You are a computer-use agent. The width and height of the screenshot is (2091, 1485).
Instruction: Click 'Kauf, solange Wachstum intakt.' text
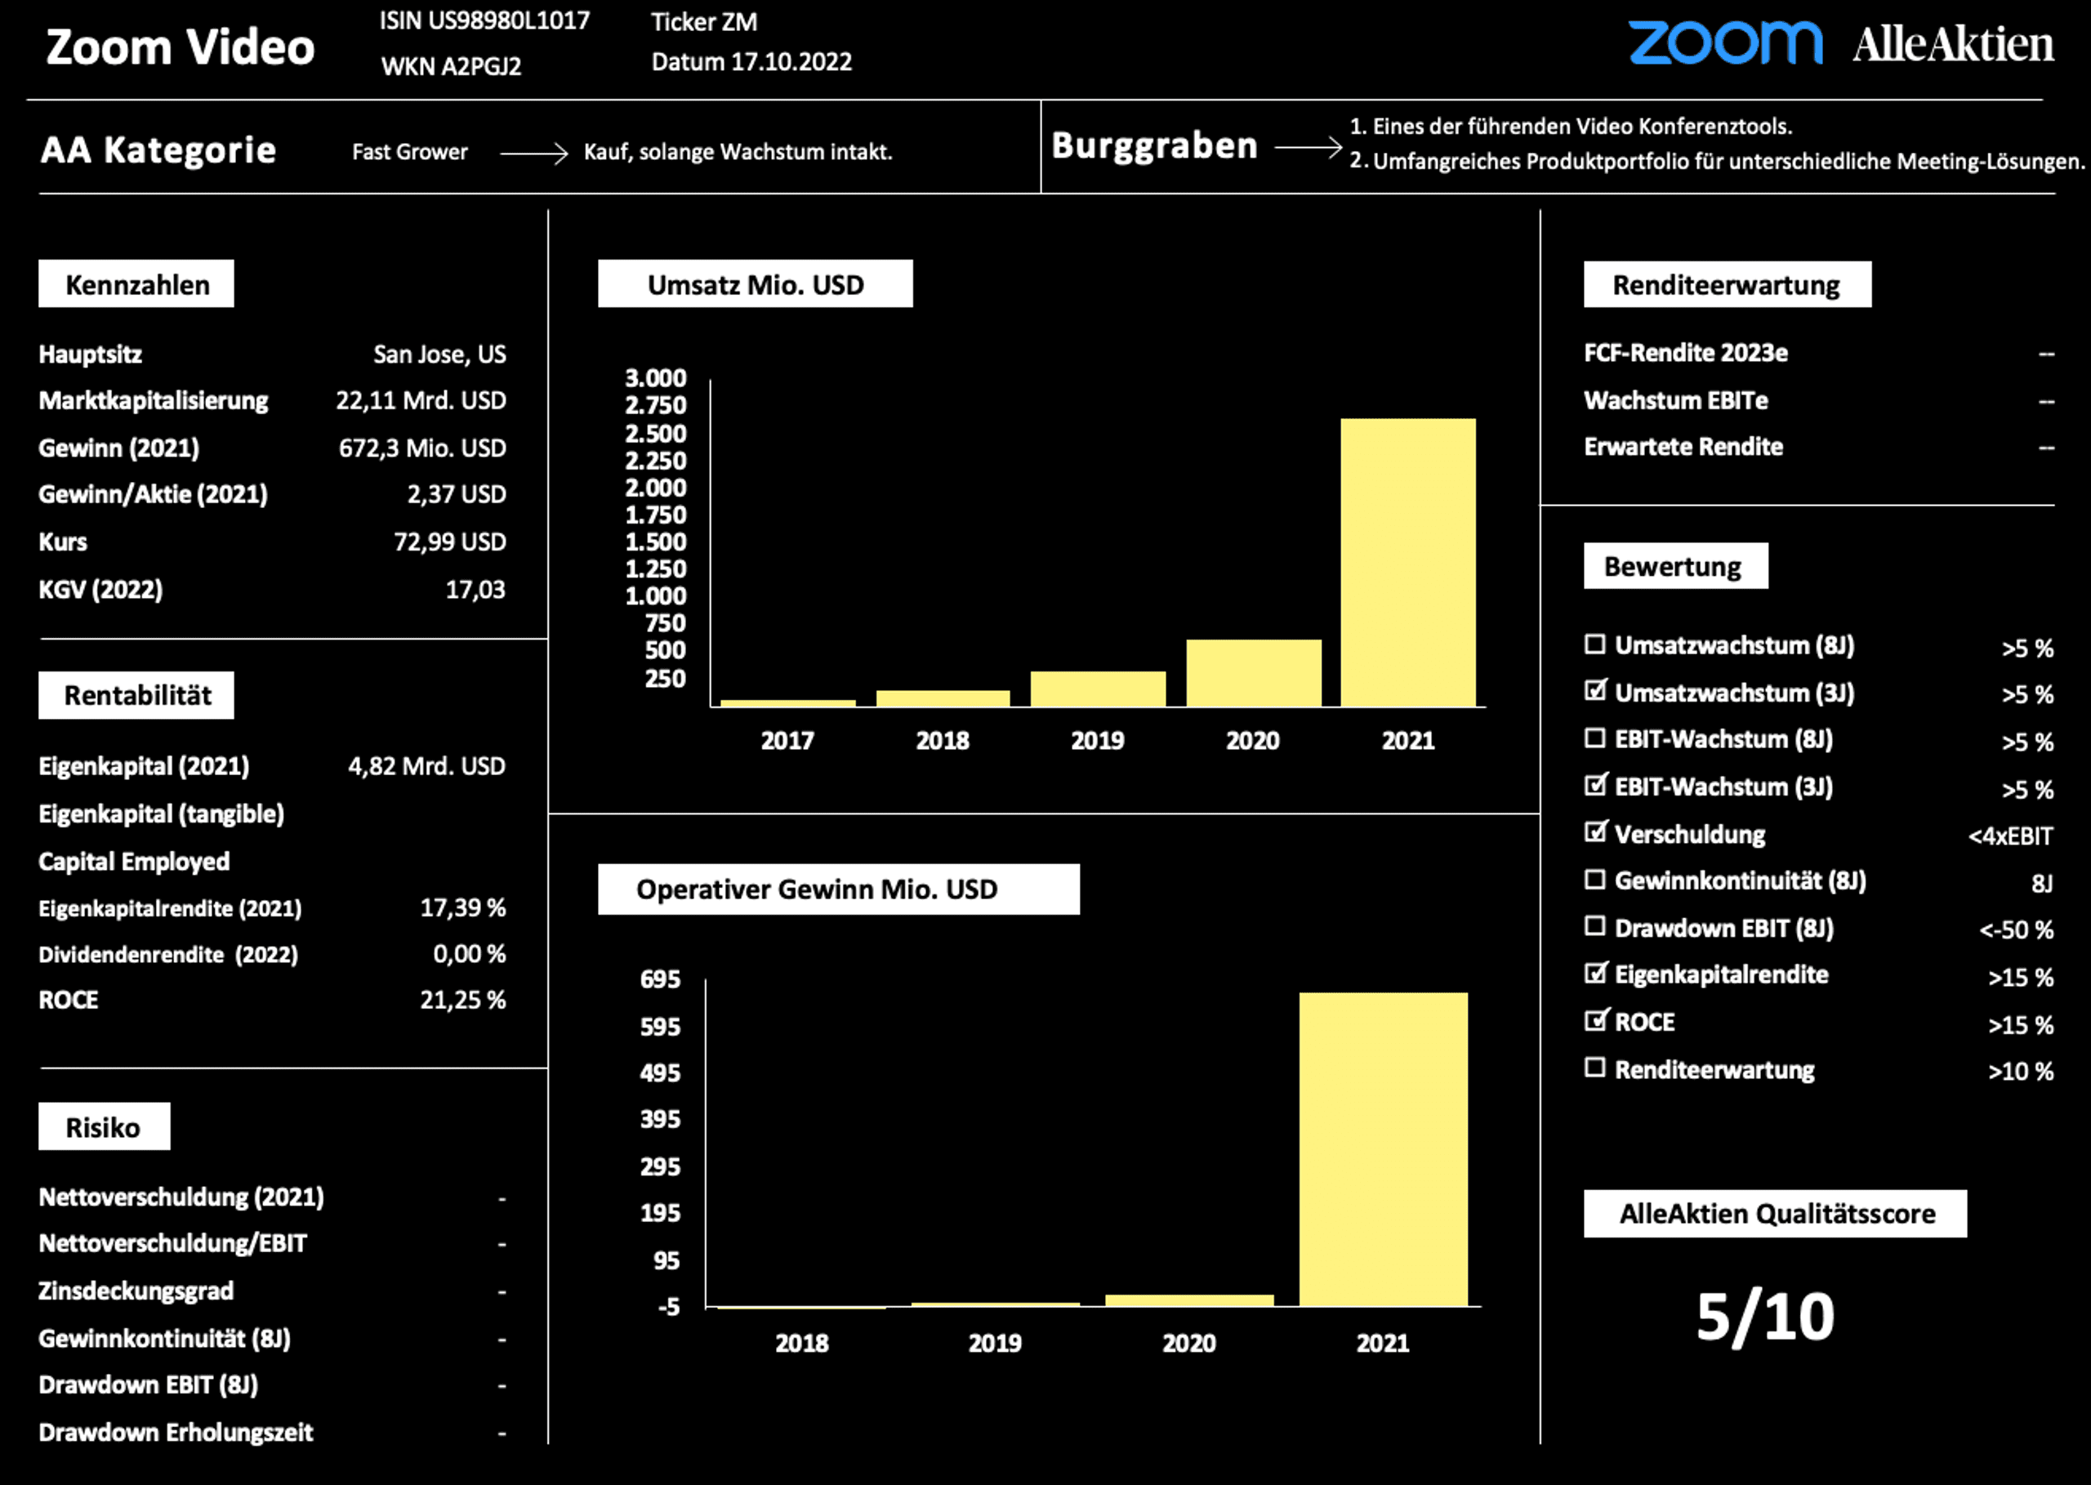[738, 152]
